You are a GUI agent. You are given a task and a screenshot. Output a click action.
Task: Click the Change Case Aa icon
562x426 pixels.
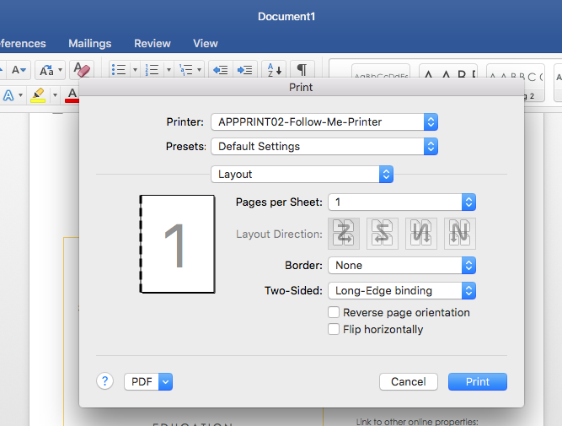[46, 70]
